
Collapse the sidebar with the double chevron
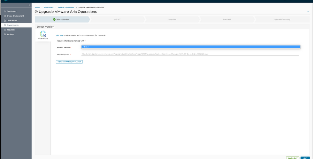pos(29,5)
